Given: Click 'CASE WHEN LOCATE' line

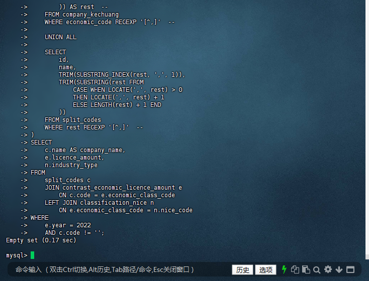Looking at the screenshot, I should pyautogui.click(x=128, y=90).
